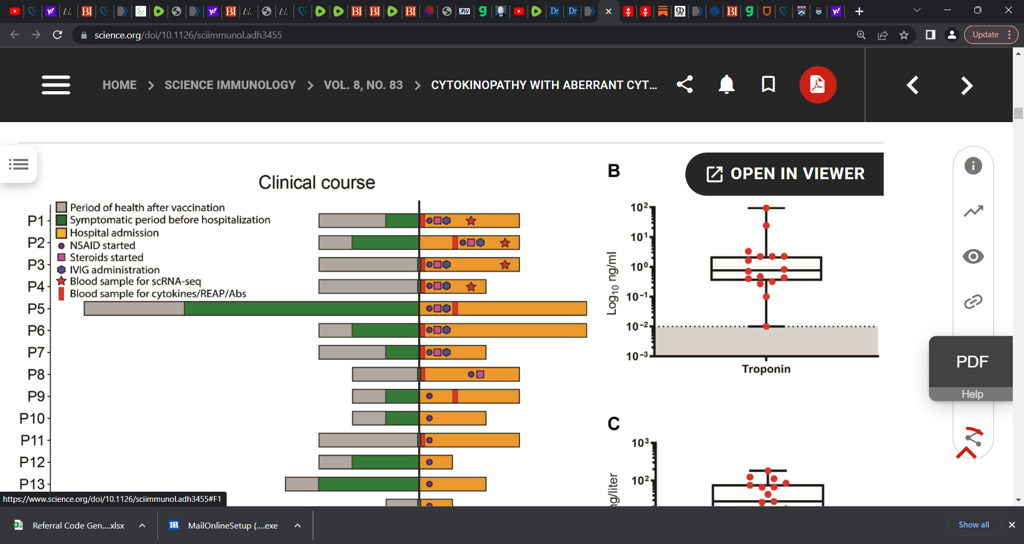The image size is (1024, 544).
Task: Expand options for the Referral Code Gen download
Action: coord(142,525)
